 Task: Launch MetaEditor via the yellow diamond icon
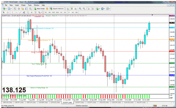(47, 9)
